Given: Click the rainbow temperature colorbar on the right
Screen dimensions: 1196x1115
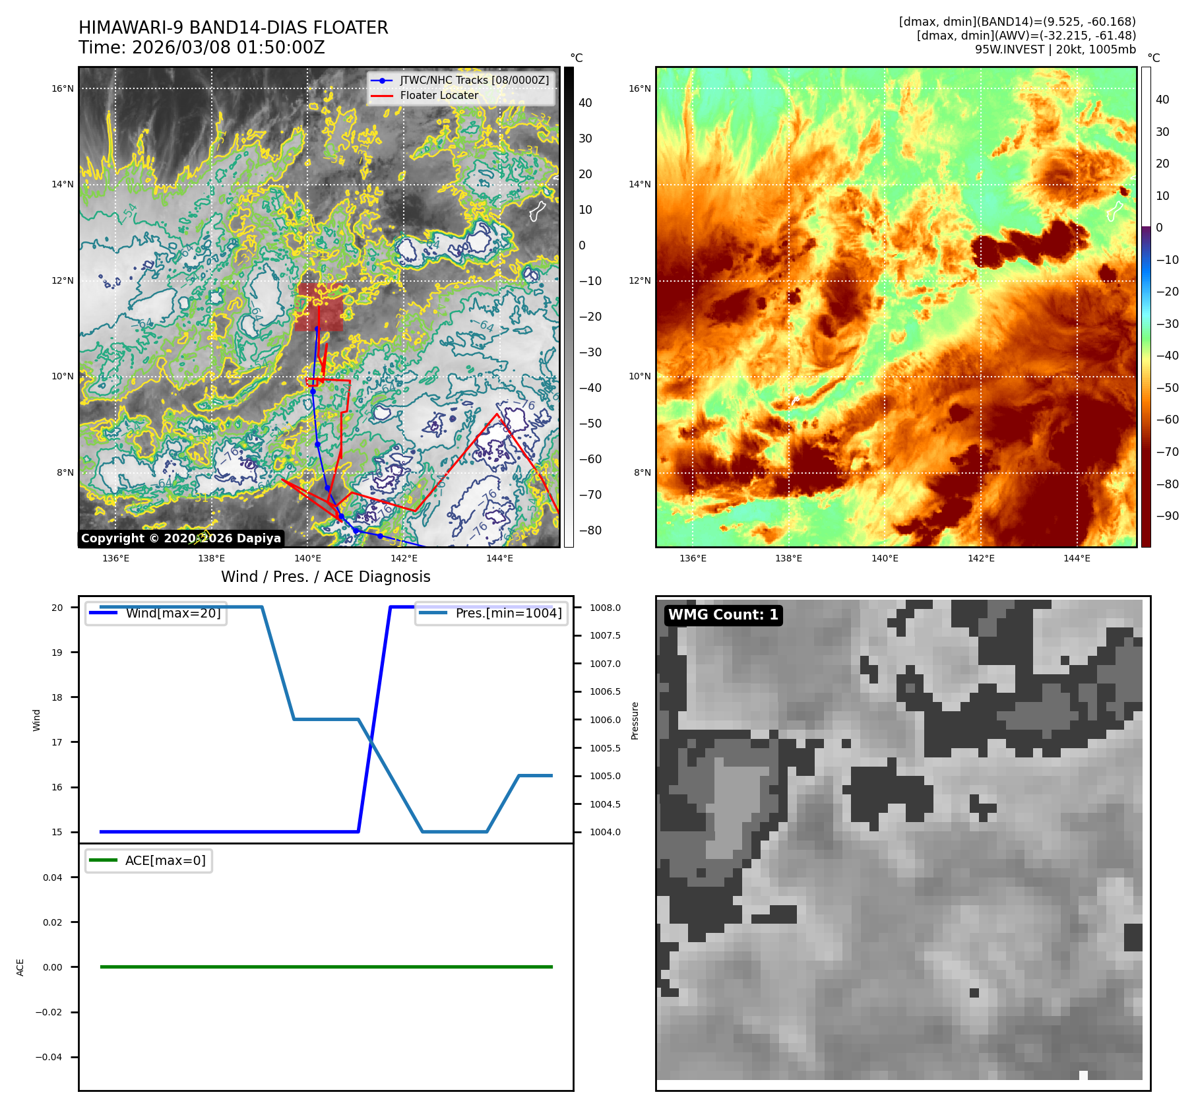Looking at the screenshot, I should (x=1146, y=307).
